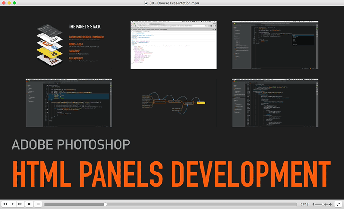Click the 'JAVASCRIPT' label in the stack slide
The image size is (344, 209).
click(74, 51)
